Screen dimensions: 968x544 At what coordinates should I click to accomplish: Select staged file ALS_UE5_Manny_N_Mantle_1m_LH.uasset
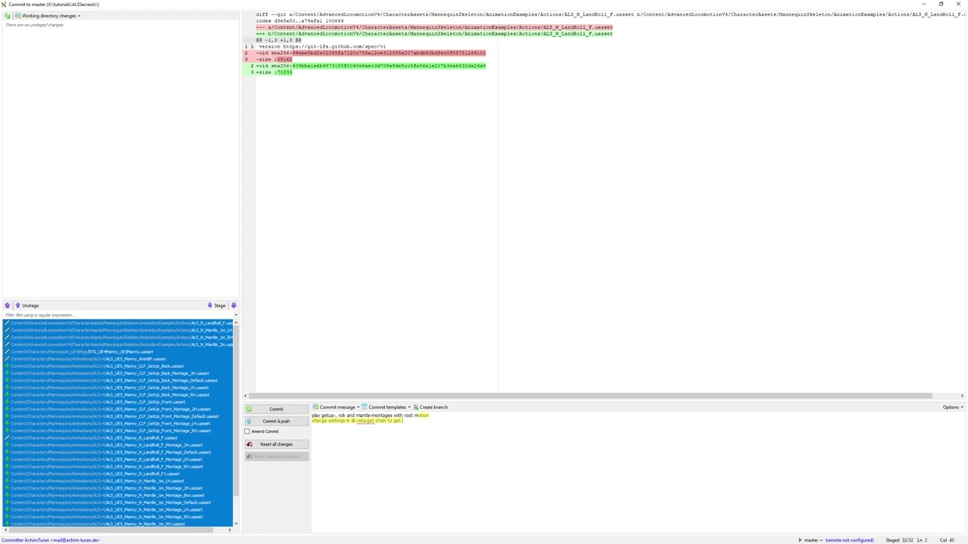pyautogui.click(x=118, y=481)
